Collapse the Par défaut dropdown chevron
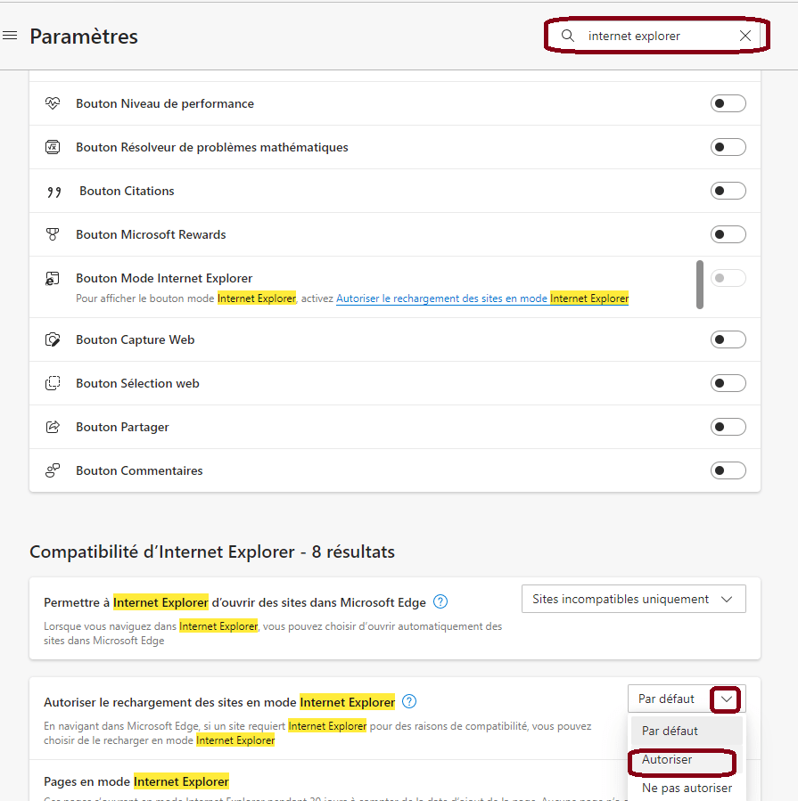Viewport: 798px width, 801px height. (726, 699)
